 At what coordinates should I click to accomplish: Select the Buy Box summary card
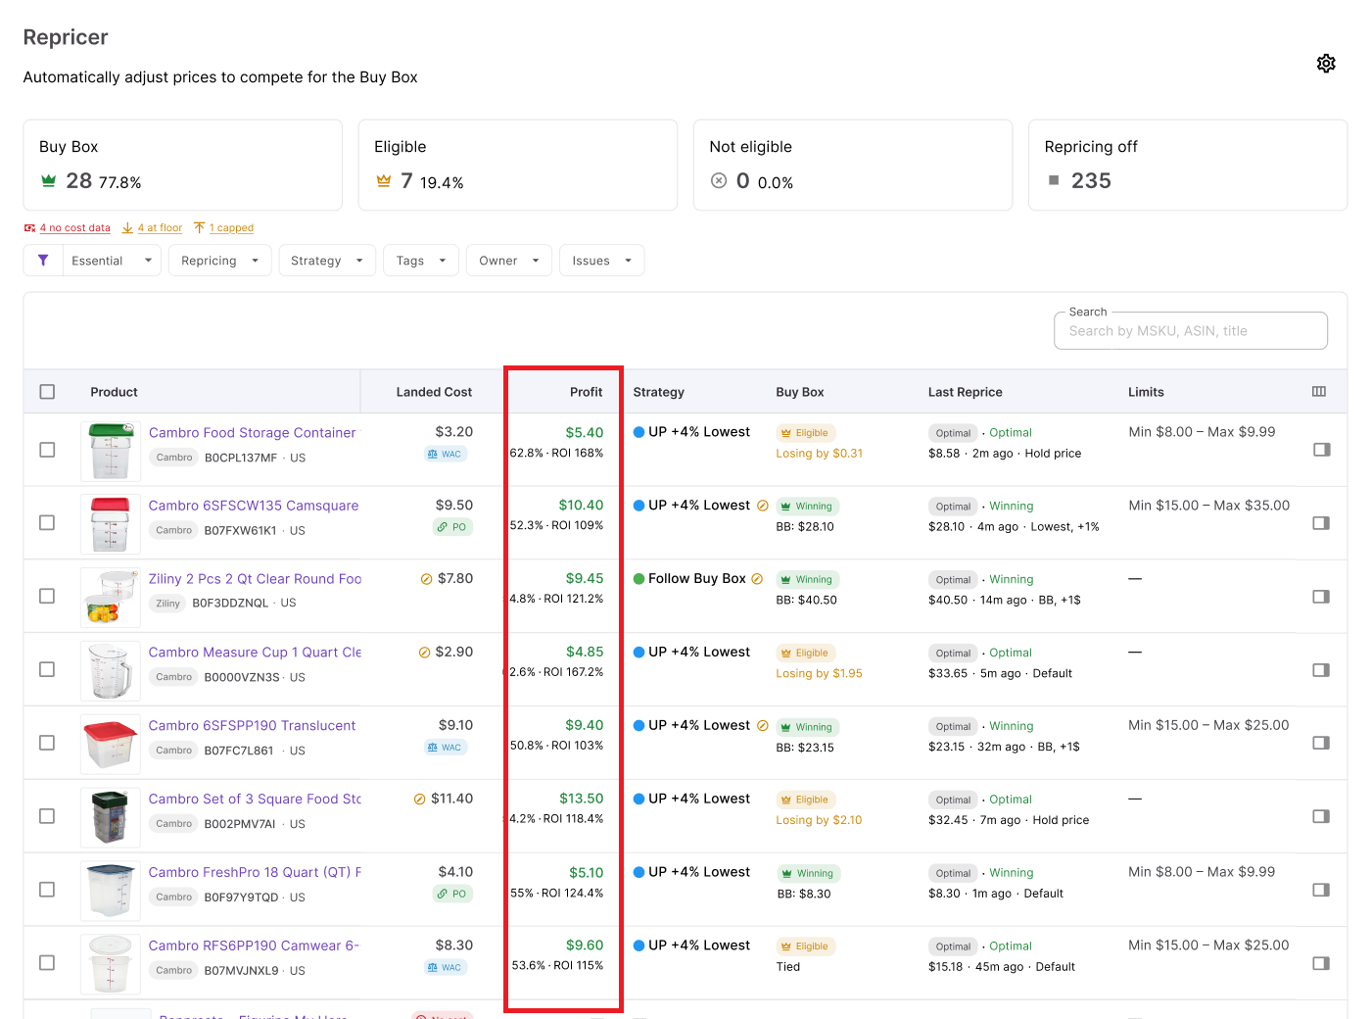(x=183, y=165)
